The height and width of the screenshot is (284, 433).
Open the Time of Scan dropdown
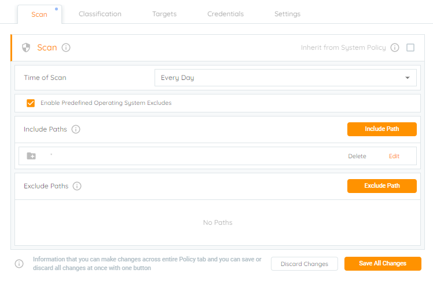(285, 78)
